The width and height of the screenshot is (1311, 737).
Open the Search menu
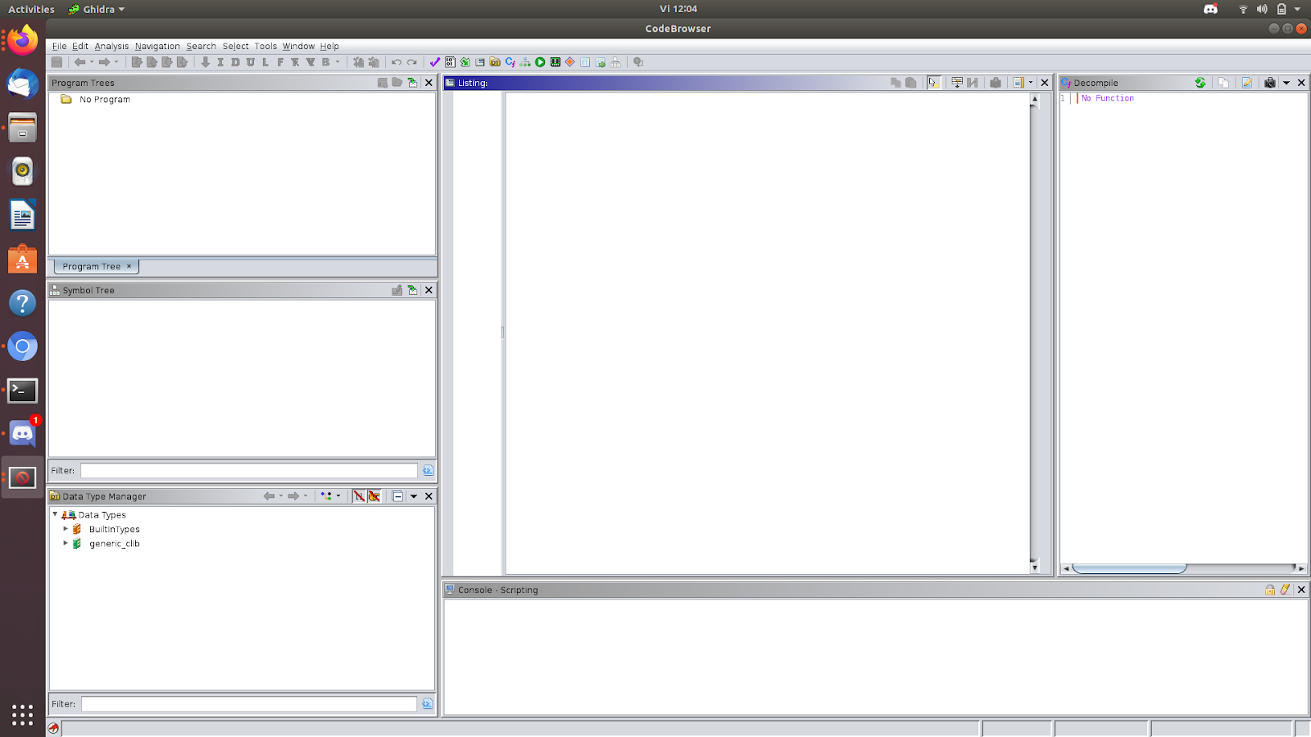pyautogui.click(x=201, y=47)
